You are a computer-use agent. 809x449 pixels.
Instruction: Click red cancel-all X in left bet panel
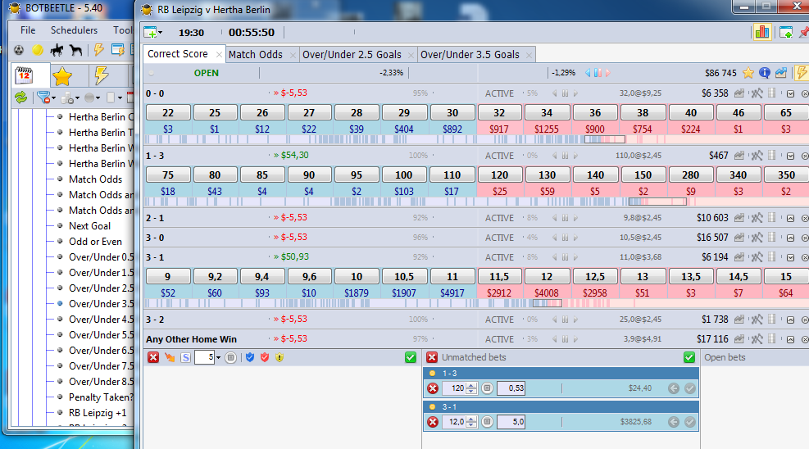point(153,357)
